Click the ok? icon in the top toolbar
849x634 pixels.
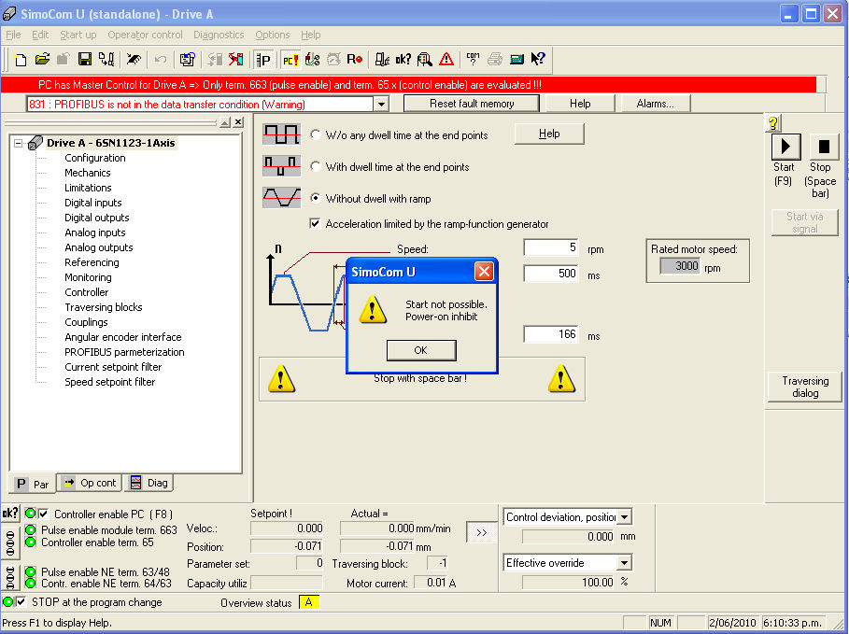click(x=403, y=59)
